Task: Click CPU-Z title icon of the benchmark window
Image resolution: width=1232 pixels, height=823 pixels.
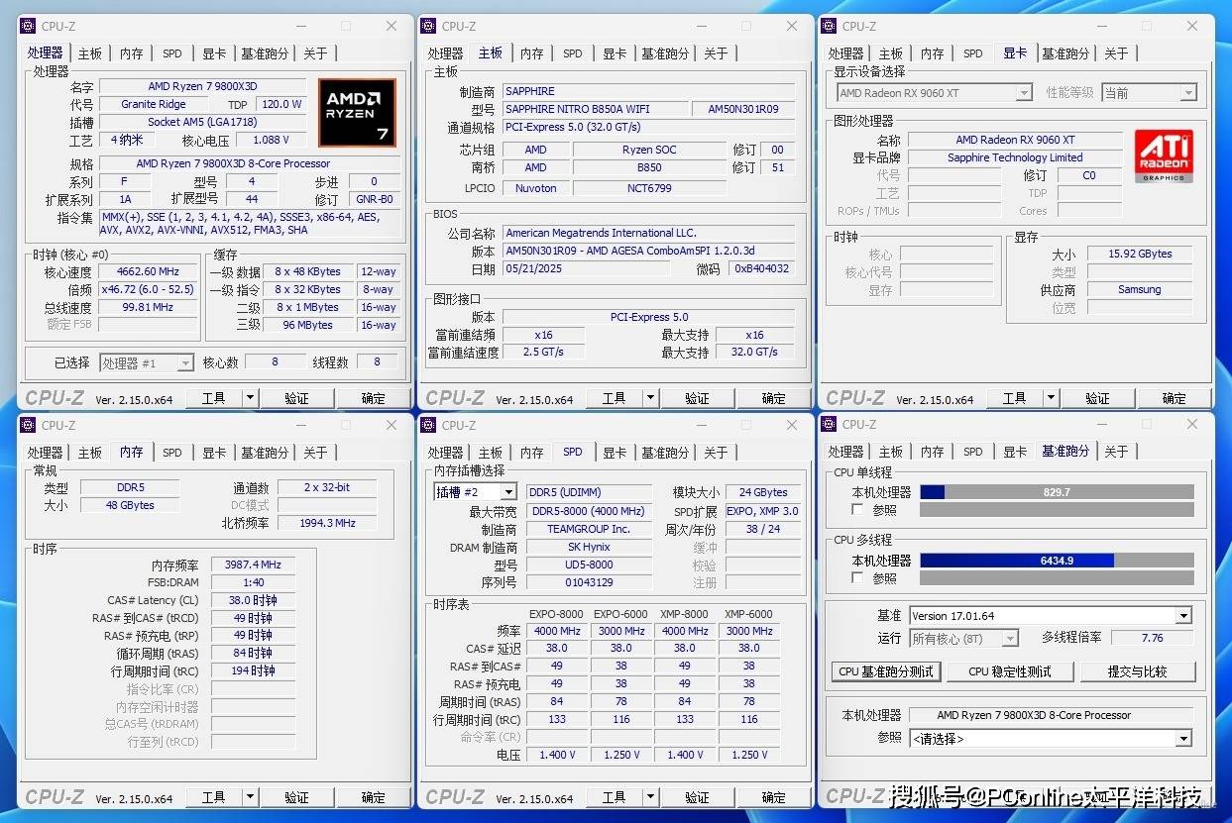Action: 829,424
